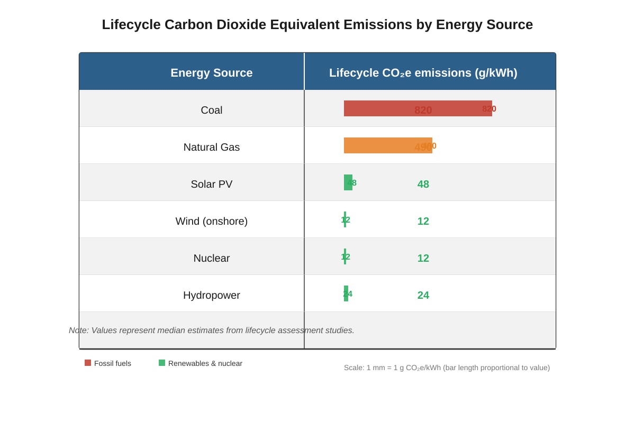Viewport: 635px width, 423px height.
Task: Click the Renewables & nuclear legend label
Action: 205,363
